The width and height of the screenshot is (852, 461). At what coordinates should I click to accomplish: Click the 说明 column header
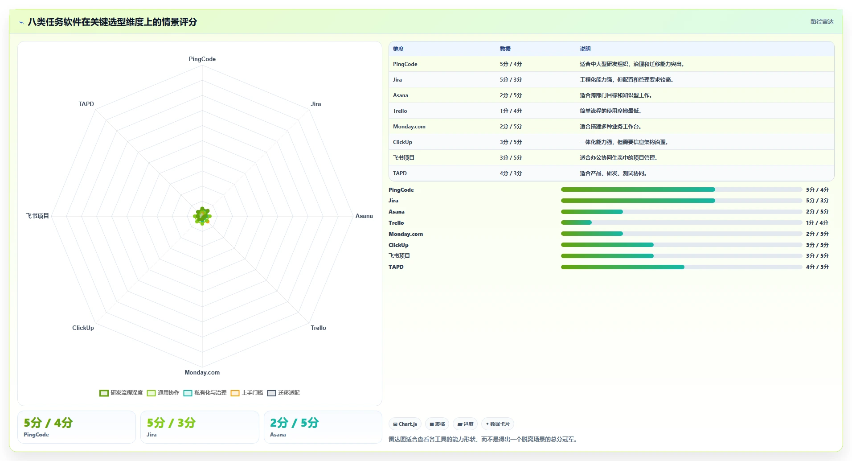585,49
